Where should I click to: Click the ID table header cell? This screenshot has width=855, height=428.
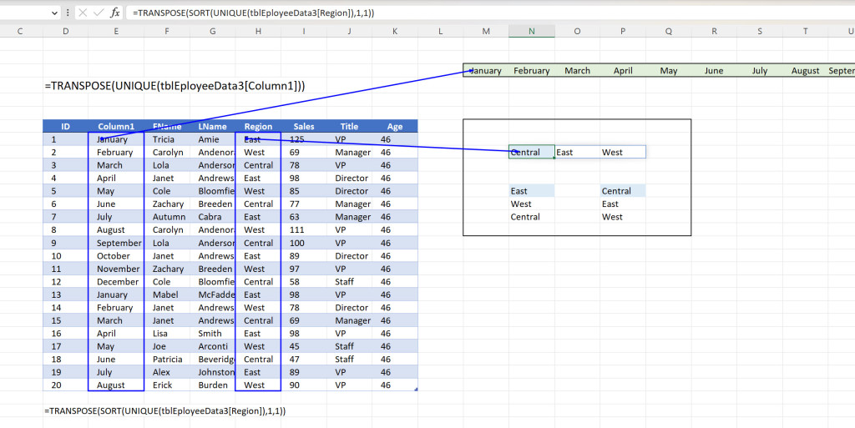click(65, 126)
